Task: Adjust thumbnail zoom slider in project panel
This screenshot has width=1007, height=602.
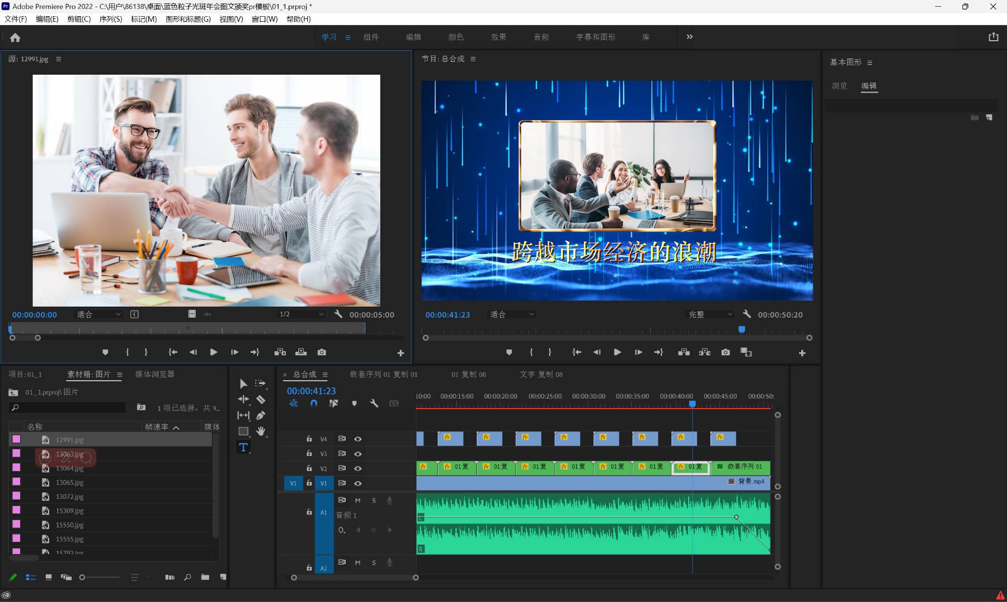Action: click(82, 577)
